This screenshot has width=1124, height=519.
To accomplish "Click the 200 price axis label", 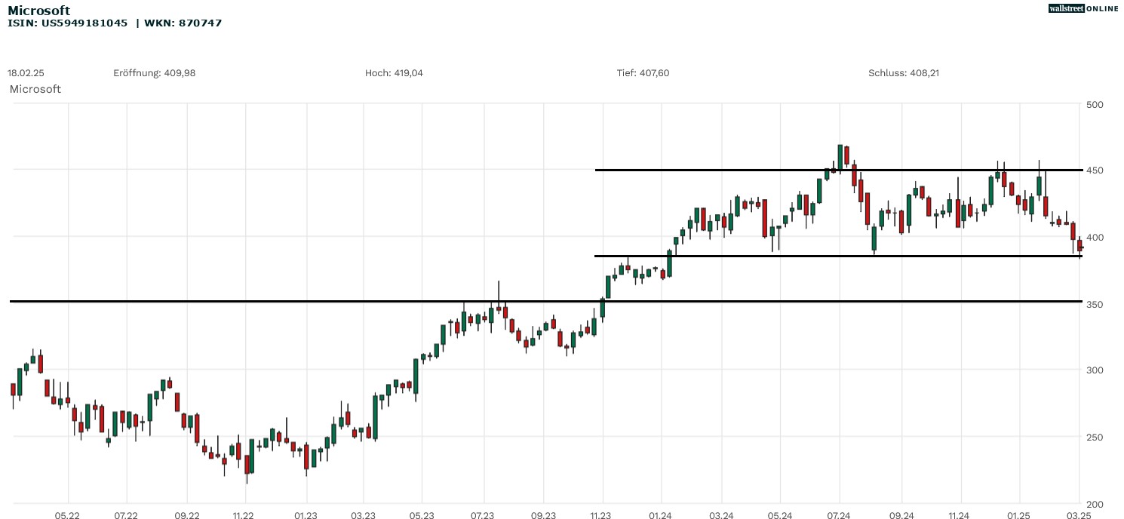I will coord(1094,504).
